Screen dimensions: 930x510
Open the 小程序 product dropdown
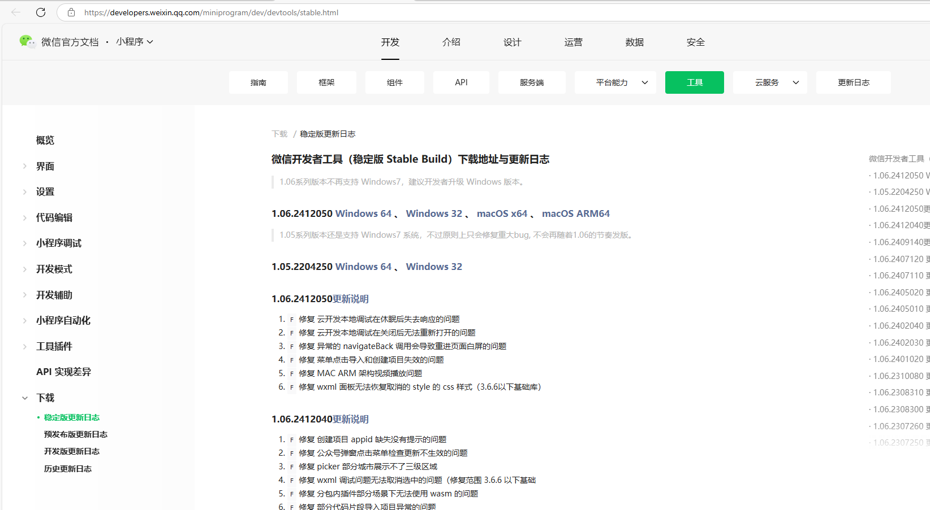[x=135, y=42]
